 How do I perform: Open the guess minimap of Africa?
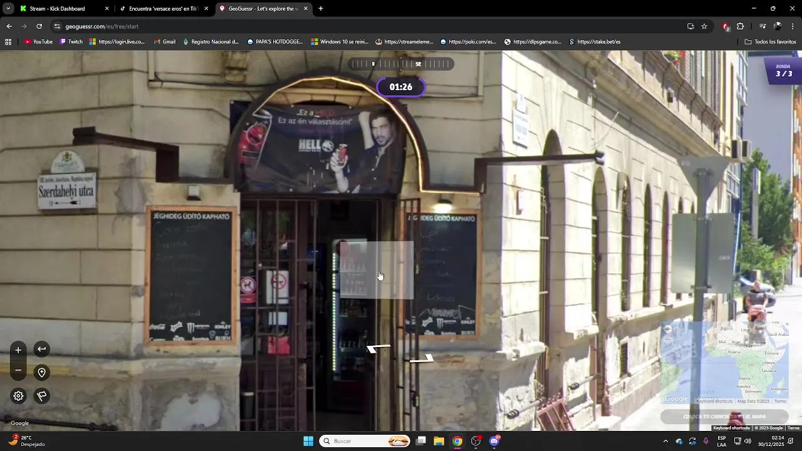point(724,364)
